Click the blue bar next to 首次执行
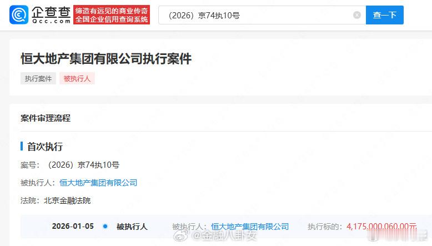This screenshot has height=246, width=432. 22,146
